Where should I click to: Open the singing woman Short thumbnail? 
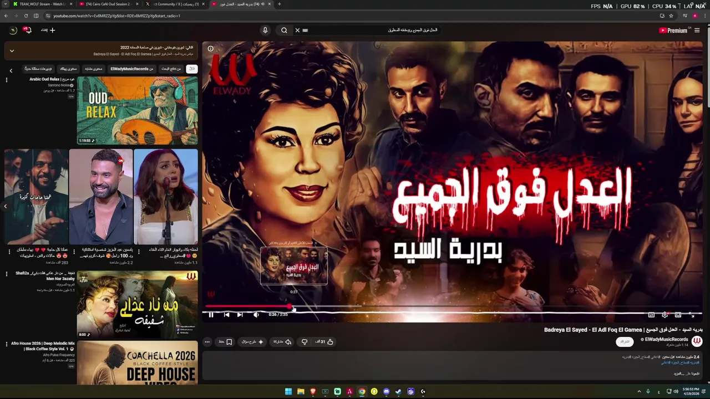pos(165,196)
